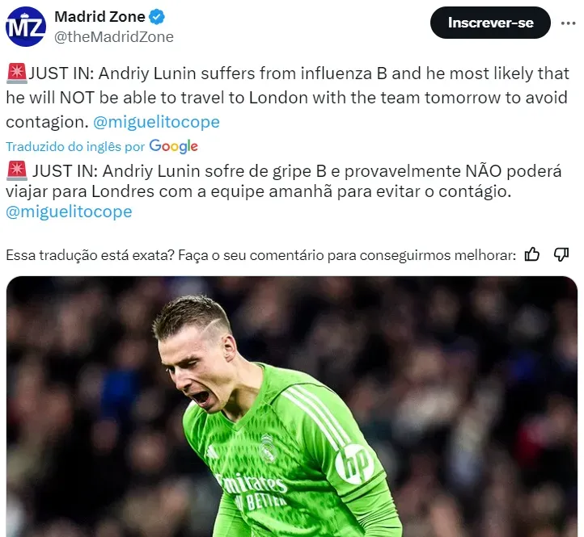The width and height of the screenshot is (584, 537).
Task: Click the translation accuracy question text
Action: click(260, 255)
